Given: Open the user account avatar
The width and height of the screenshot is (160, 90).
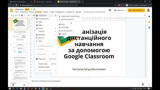Looking at the screenshot, I should 148,10.
